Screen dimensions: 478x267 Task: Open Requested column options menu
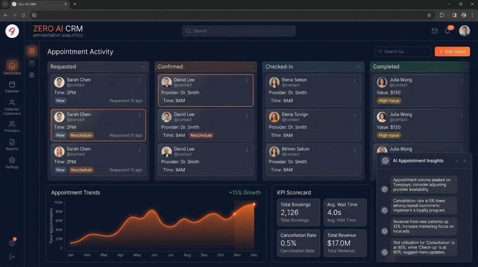[143, 66]
